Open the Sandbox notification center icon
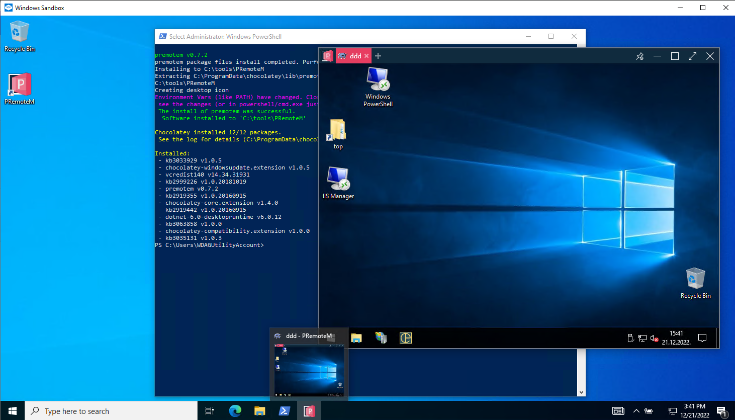Image resolution: width=735 pixels, height=420 pixels. pos(722,412)
